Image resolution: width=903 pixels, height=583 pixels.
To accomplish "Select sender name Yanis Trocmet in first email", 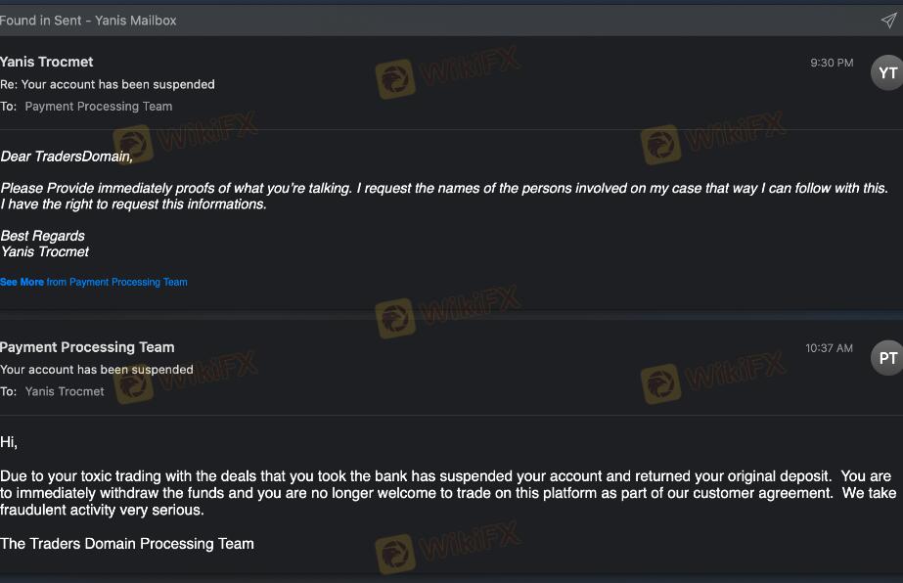I will click(47, 62).
